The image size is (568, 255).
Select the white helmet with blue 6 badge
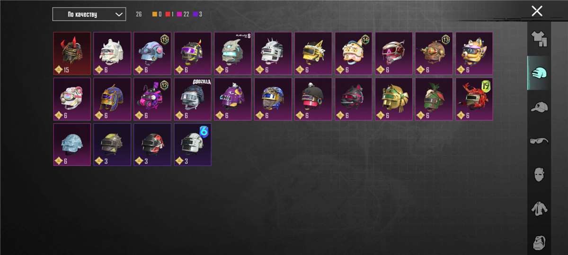click(193, 145)
